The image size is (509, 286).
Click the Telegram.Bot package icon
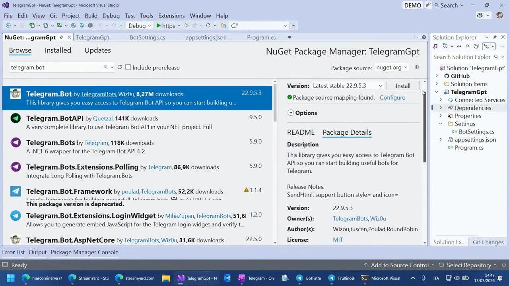[x=16, y=94]
